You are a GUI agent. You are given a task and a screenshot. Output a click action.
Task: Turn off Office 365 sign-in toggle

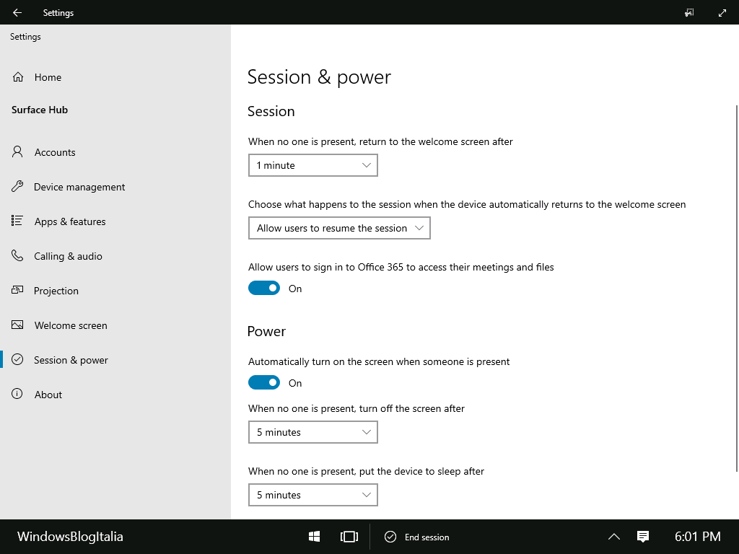pyautogui.click(x=264, y=288)
